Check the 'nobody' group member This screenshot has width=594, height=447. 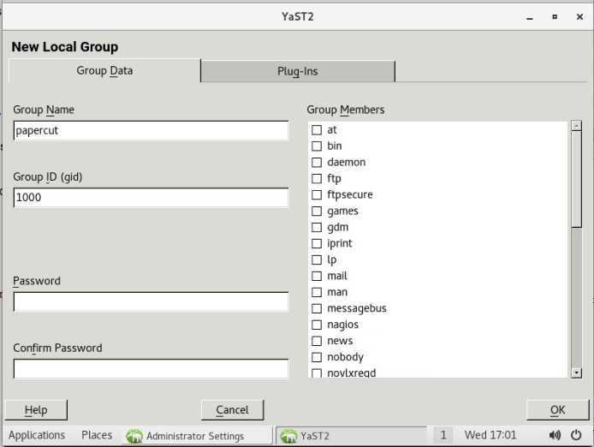(317, 357)
